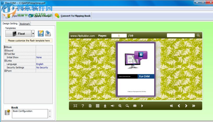Click the Language value English
The height and width of the screenshot is (122, 213).
[40, 64]
